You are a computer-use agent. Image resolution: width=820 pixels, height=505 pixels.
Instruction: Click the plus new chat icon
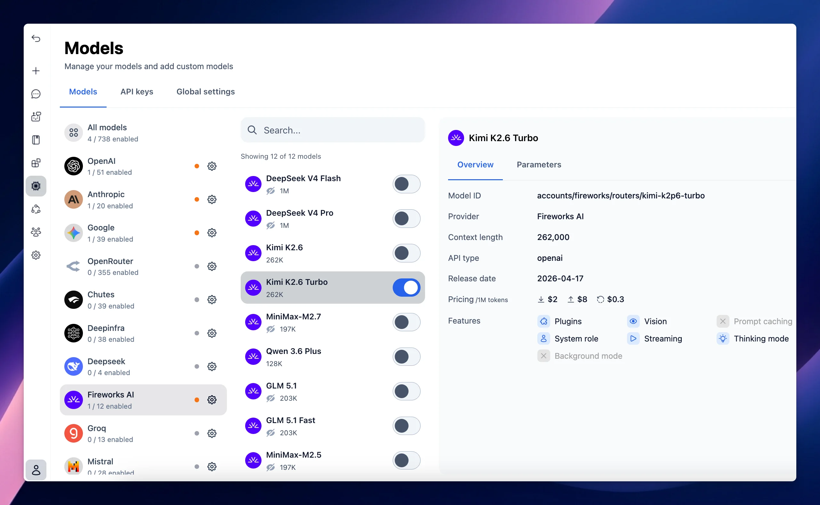tap(36, 71)
